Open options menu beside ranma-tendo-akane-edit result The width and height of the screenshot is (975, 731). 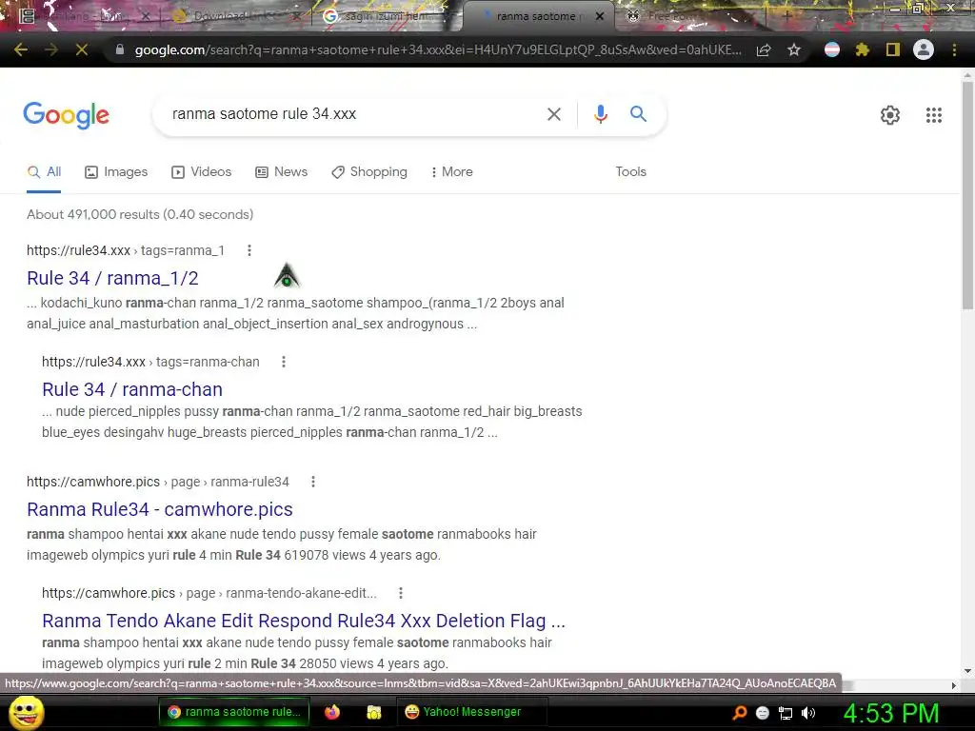[x=401, y=593]
